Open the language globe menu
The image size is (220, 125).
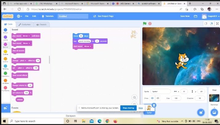click(x=19, y=16)
